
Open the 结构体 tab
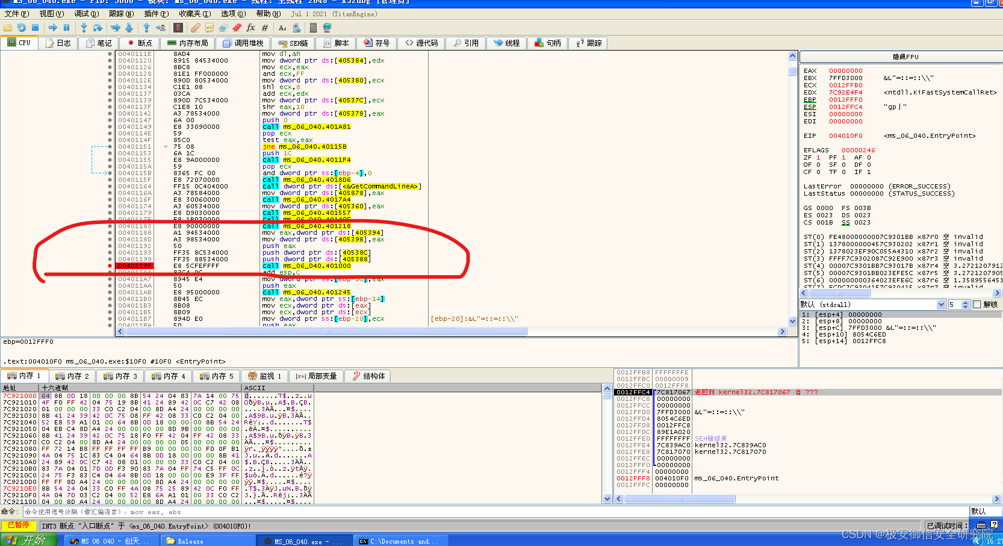coord(368,376)
